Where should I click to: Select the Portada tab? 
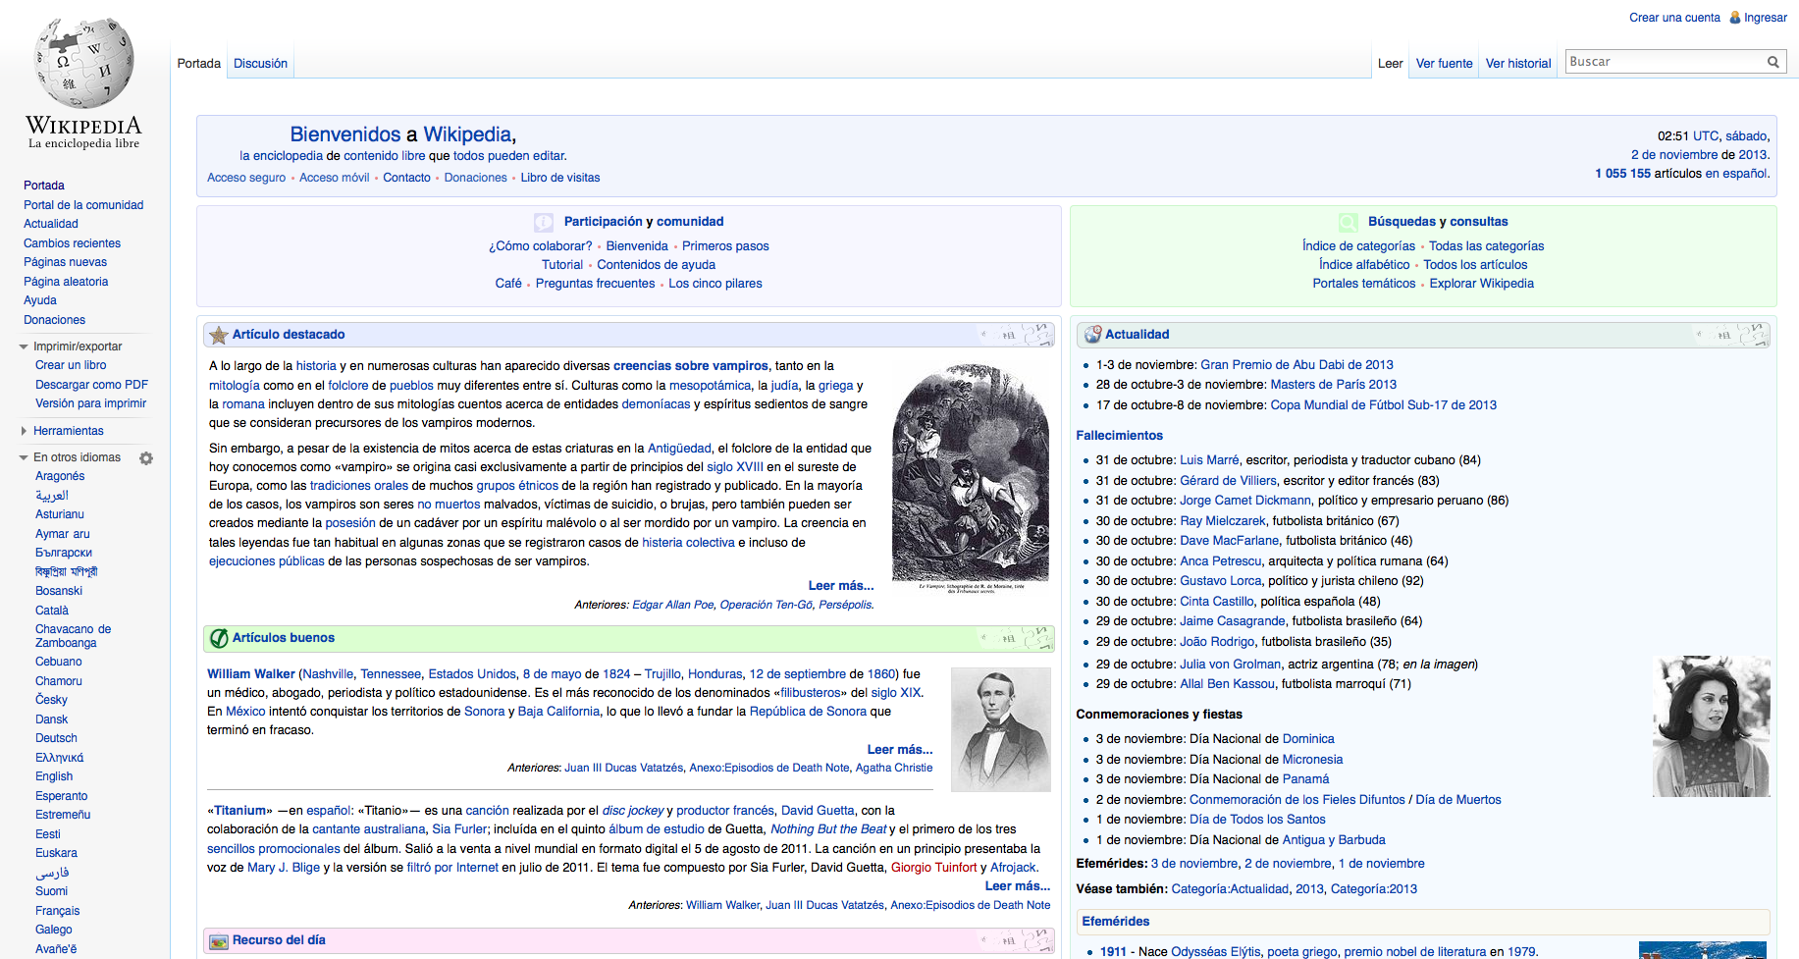[199, 64]
